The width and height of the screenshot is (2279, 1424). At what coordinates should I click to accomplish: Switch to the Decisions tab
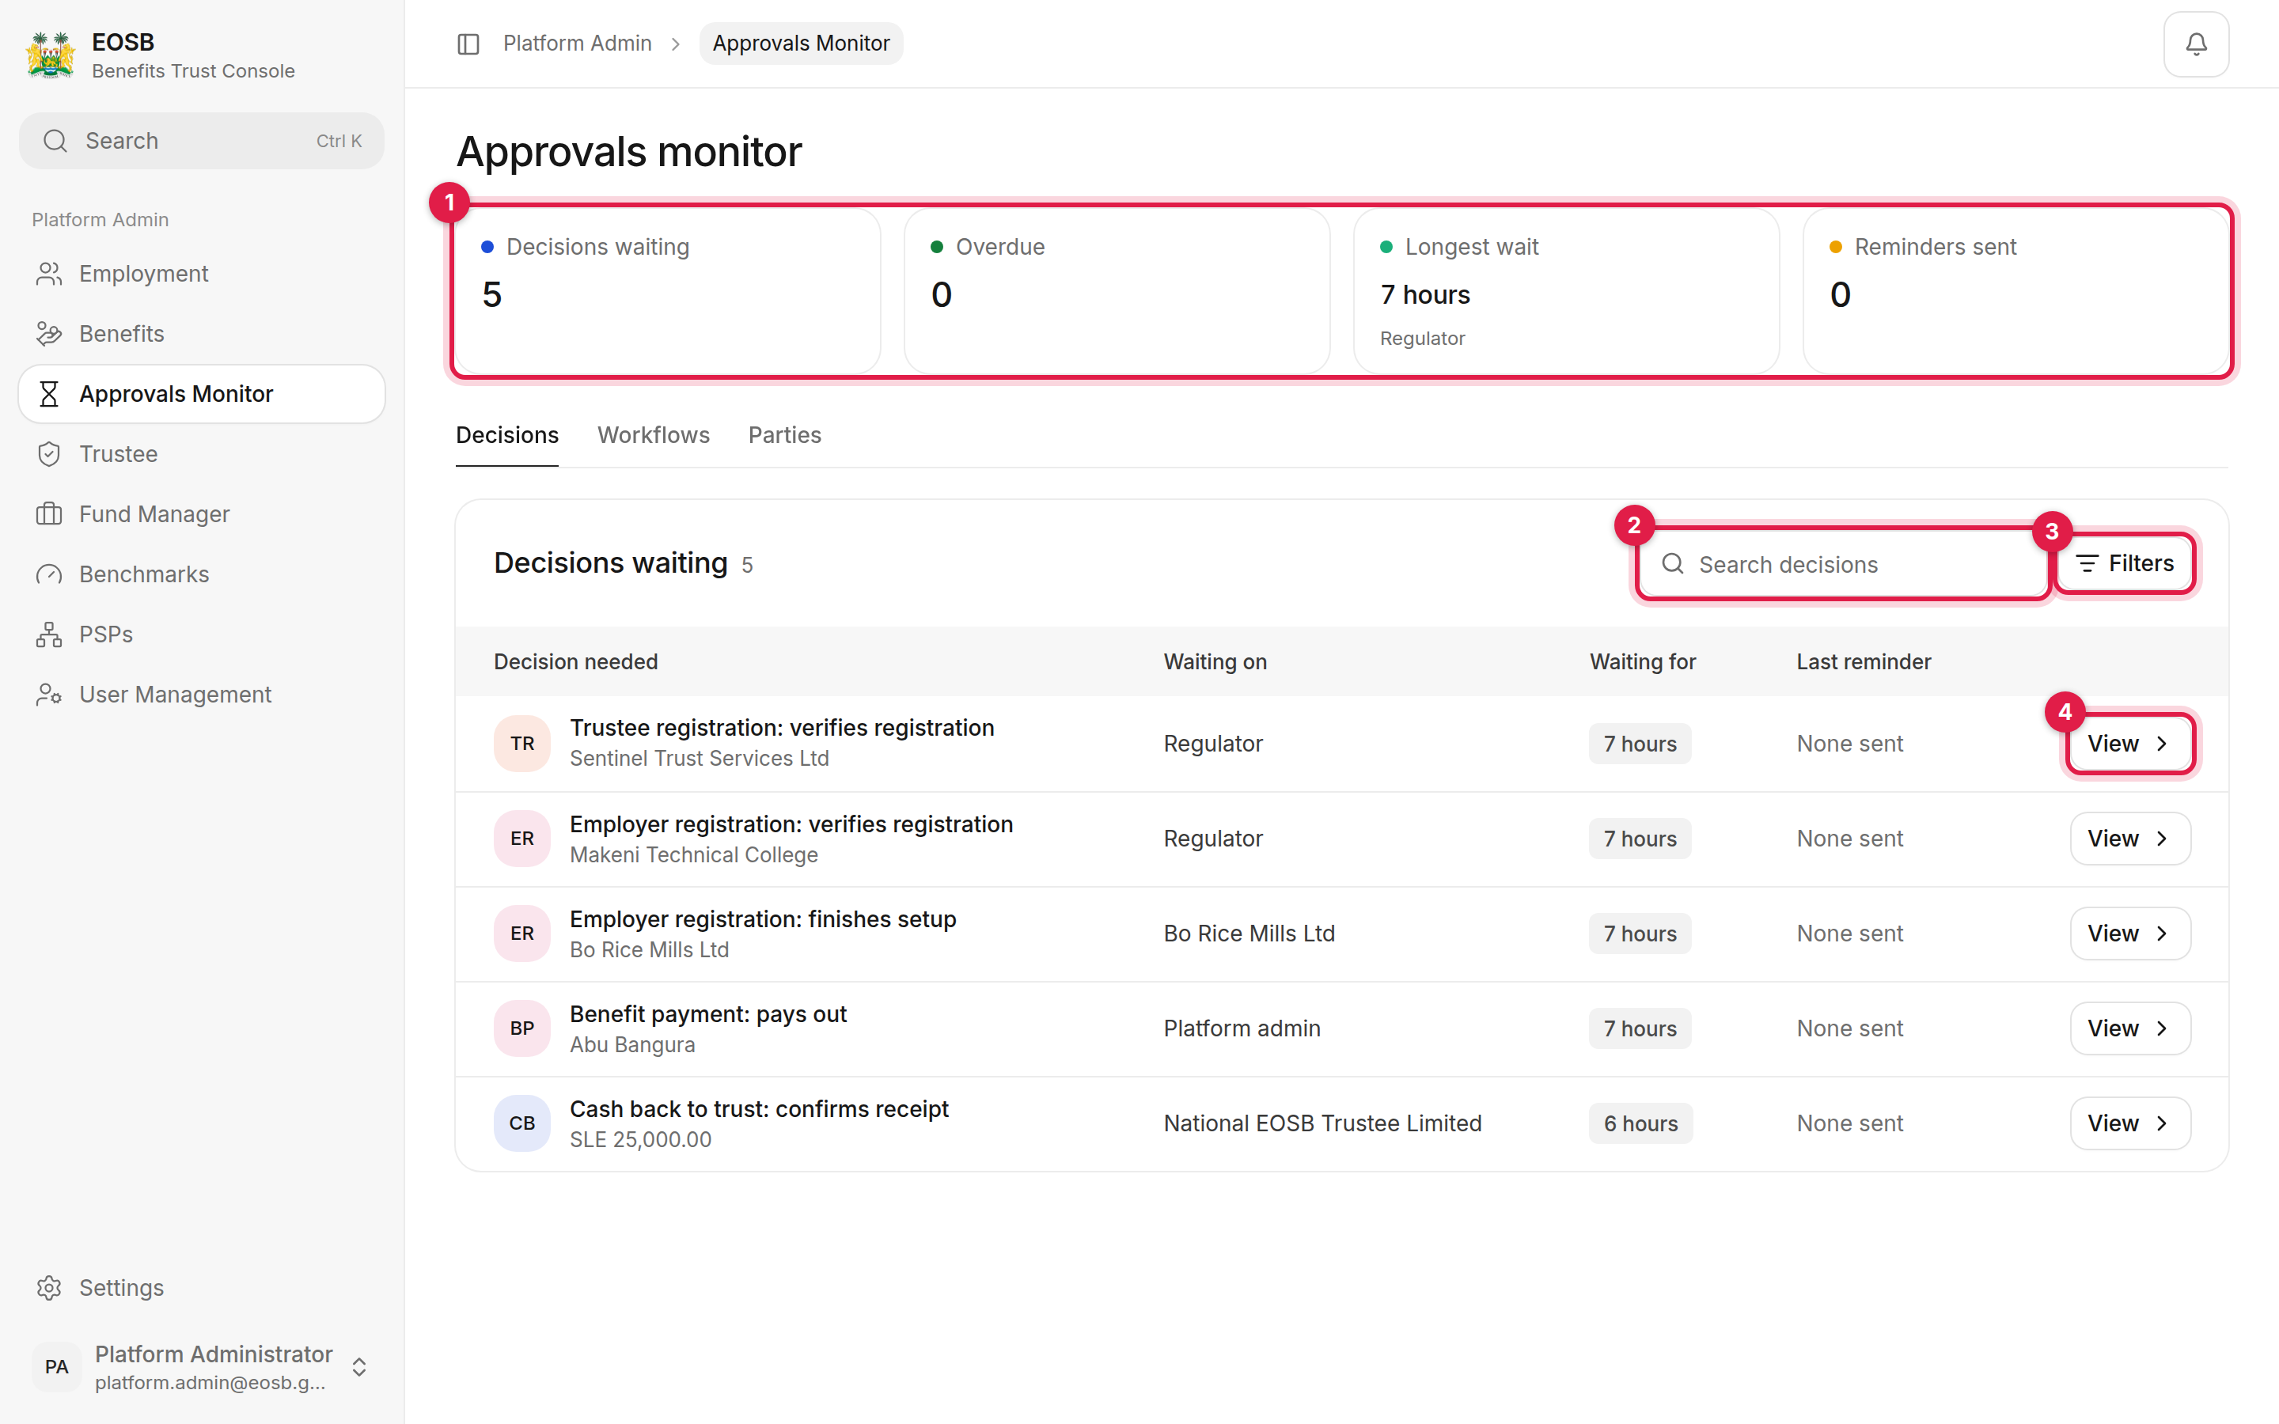tap(506, 435)
